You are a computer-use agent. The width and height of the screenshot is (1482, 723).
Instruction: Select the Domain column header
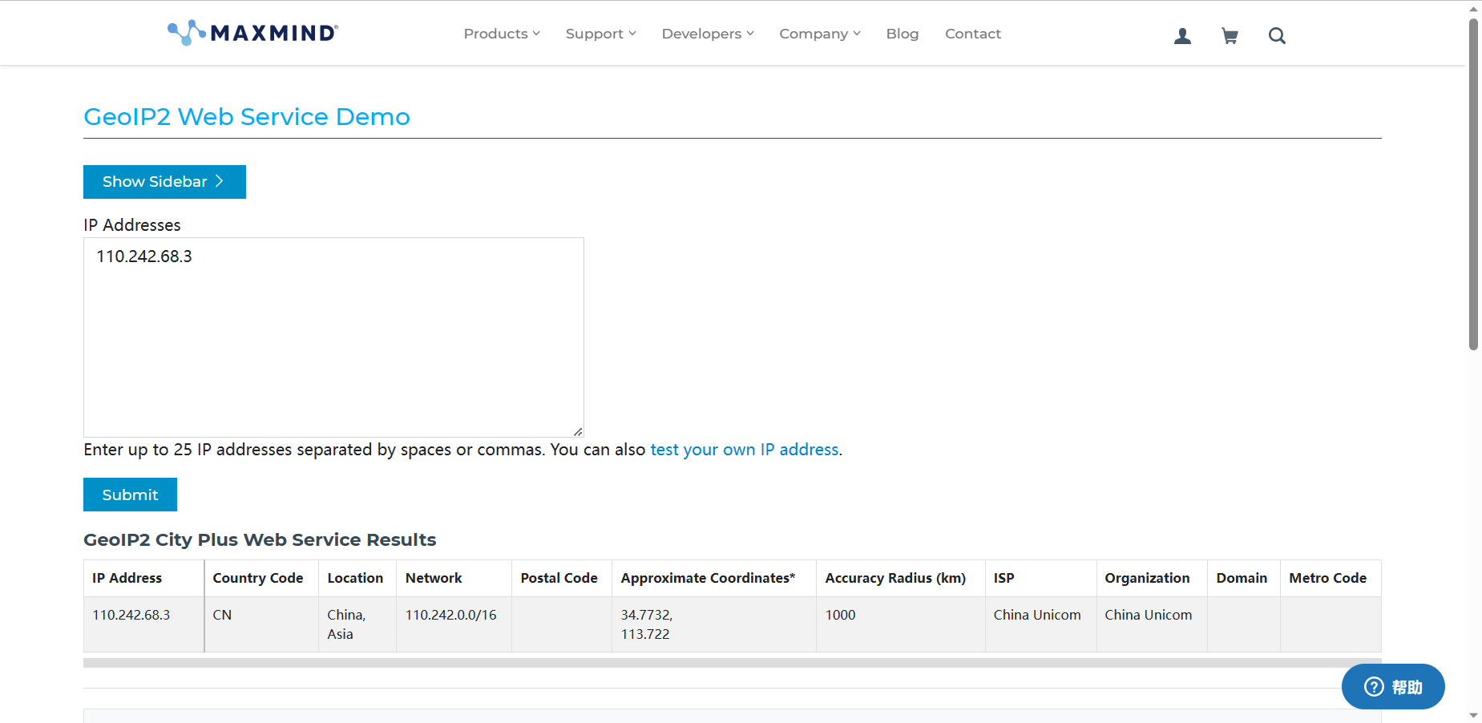(1244, 578)
